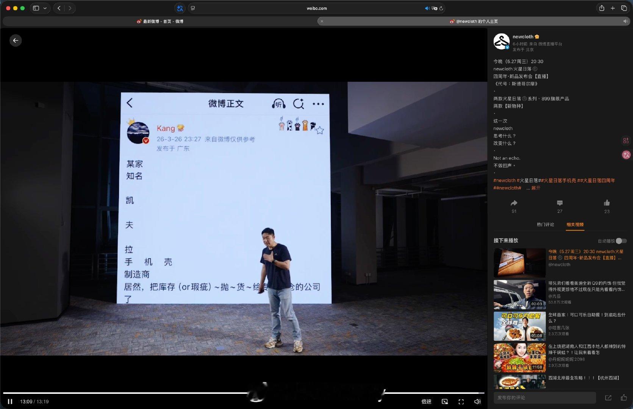Click the blue translate toolbar button
This screenshot has width=633, height=409.
[180, 8]
